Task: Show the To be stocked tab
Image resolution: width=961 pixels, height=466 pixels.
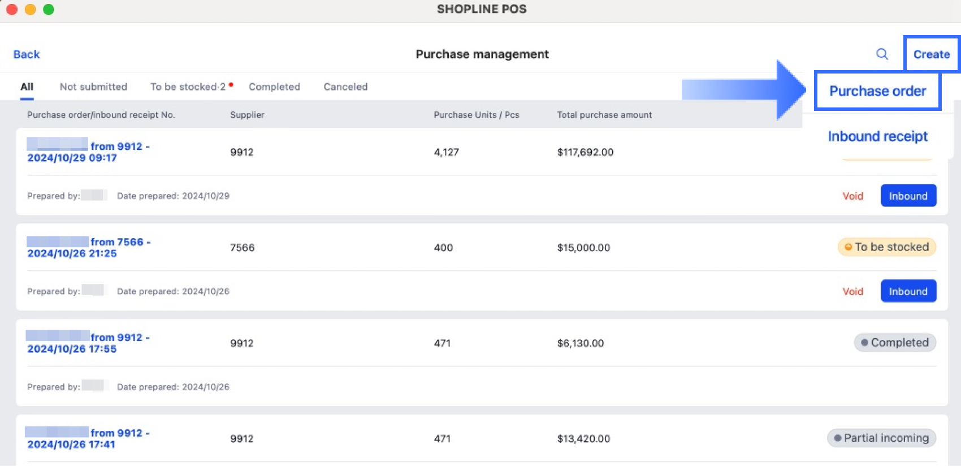Action: (x=188, y=87)
